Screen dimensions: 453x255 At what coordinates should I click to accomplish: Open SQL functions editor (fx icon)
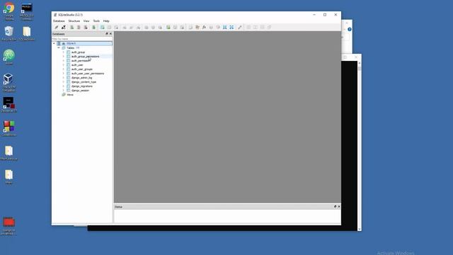(x=205, y=27)
